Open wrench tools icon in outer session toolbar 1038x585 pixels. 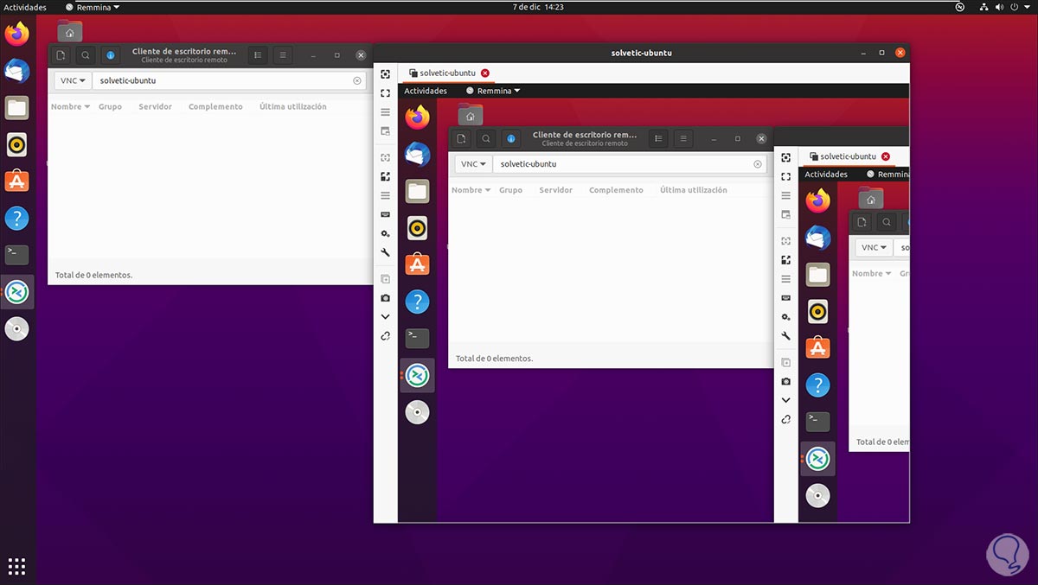click(x=385, y=253)
